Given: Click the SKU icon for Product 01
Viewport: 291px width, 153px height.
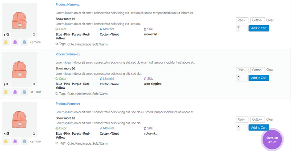Looking at the screenshot, I should coord(145,29).
